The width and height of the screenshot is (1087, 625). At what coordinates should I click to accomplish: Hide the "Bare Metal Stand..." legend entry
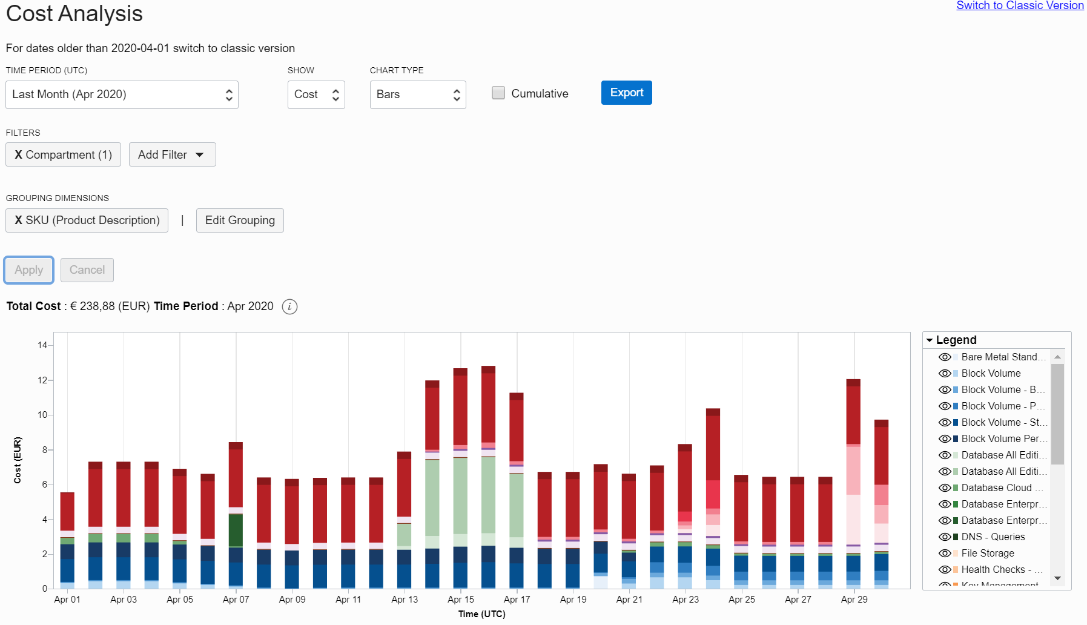pos(945,357)
